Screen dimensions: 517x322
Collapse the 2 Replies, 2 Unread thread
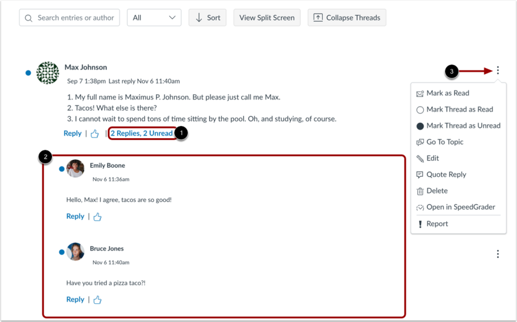click(x=141, y=133)
